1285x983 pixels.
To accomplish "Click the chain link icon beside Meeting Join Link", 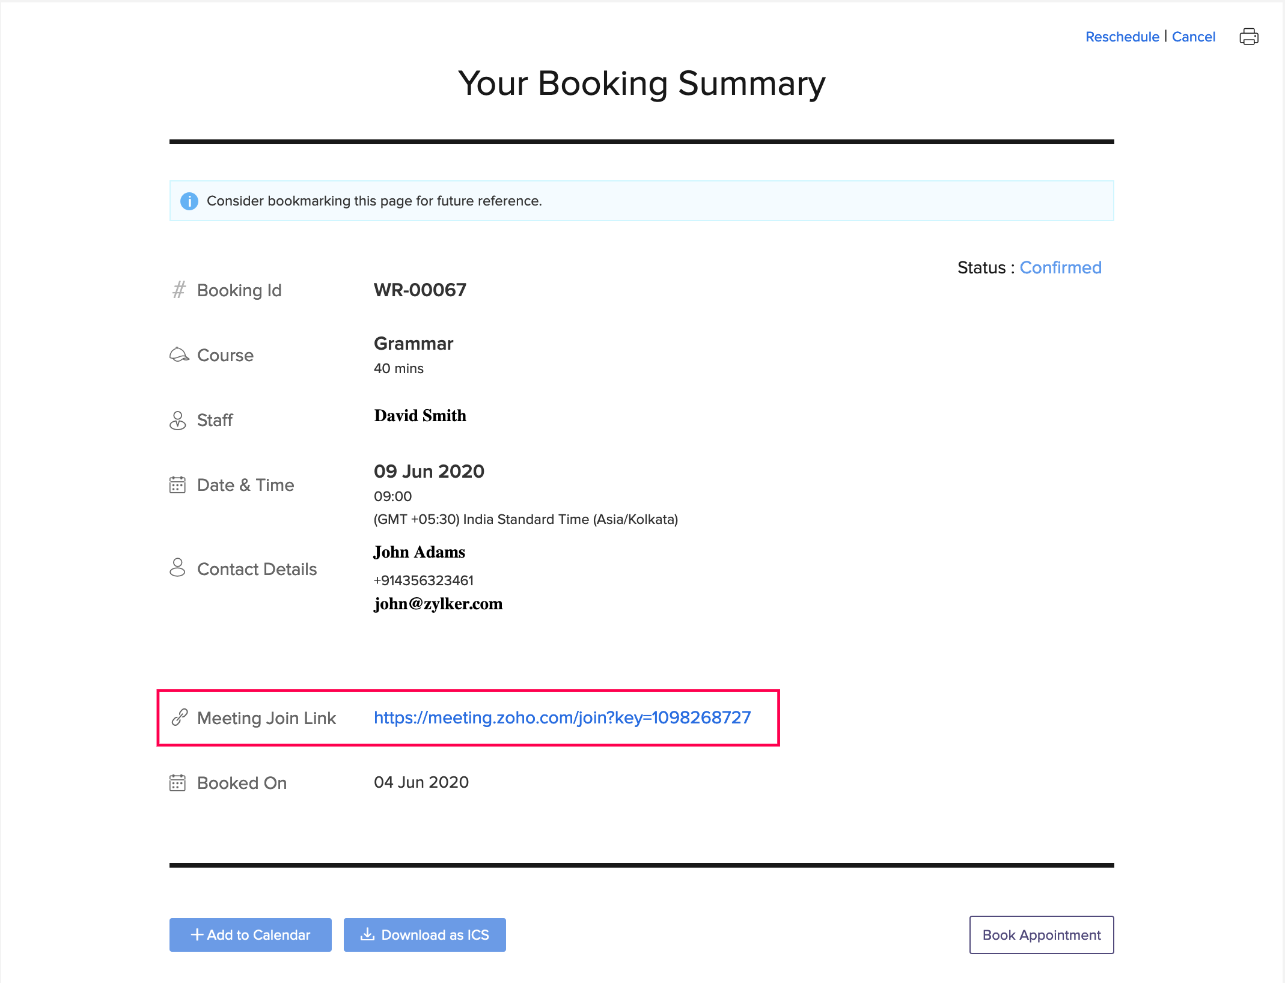I will coord(179,717).
